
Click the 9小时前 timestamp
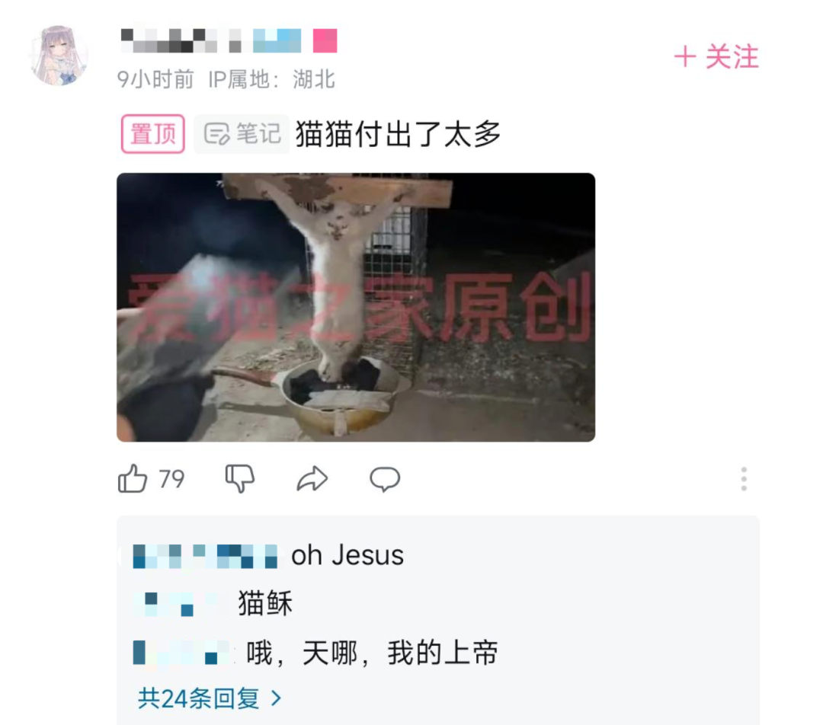[155, 80]
